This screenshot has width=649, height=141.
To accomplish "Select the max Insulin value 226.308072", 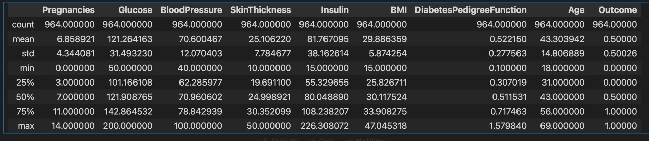I will [324, 126].
